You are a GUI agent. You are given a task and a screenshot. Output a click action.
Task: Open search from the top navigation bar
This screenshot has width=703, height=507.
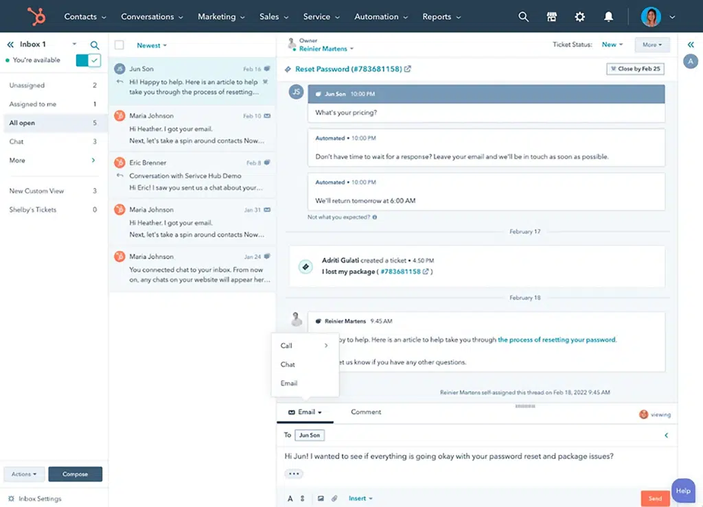click(523, 16)
